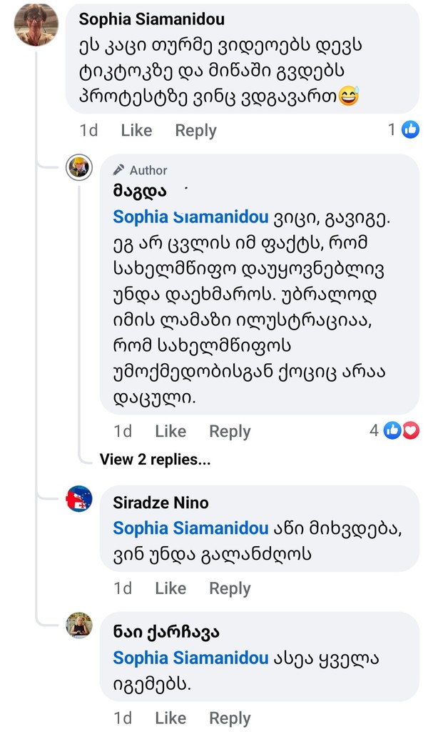
Task: Open the author's profile avatar
Action: (78, 167)
